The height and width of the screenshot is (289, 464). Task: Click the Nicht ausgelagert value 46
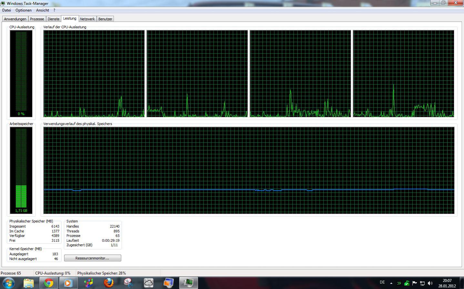coord(56,259)
